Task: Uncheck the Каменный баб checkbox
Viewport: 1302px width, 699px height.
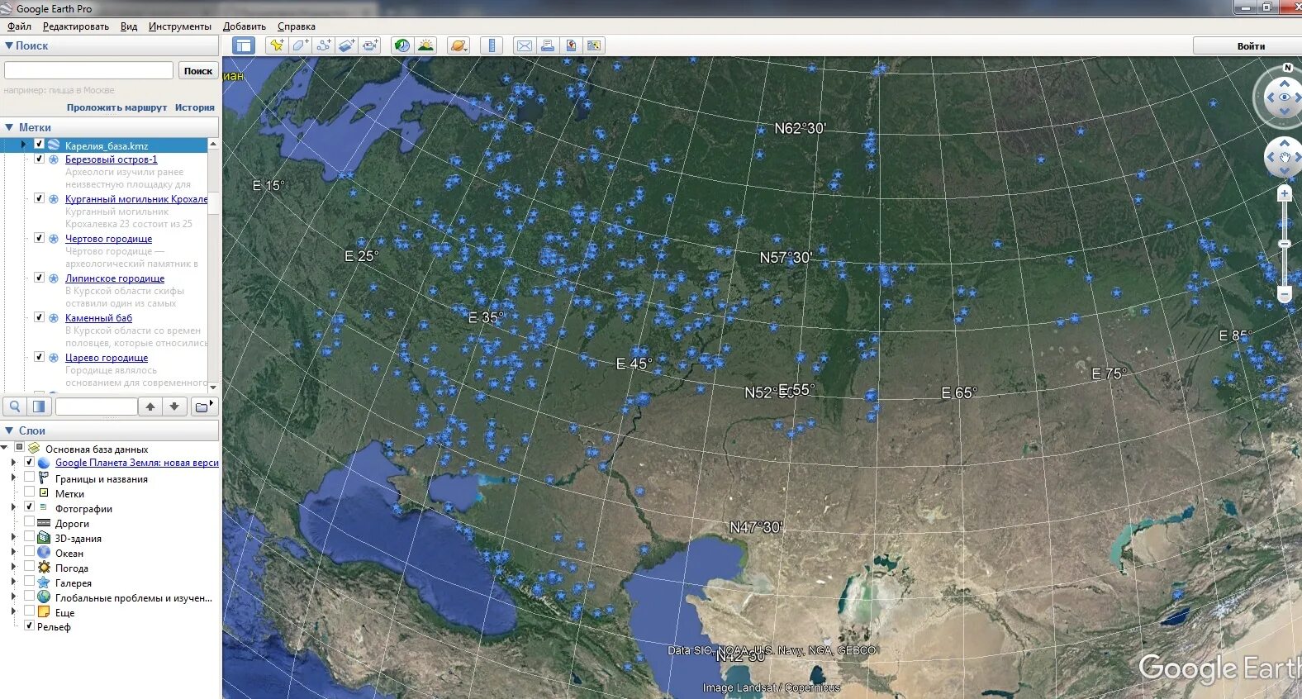Action: click(39, 317)
